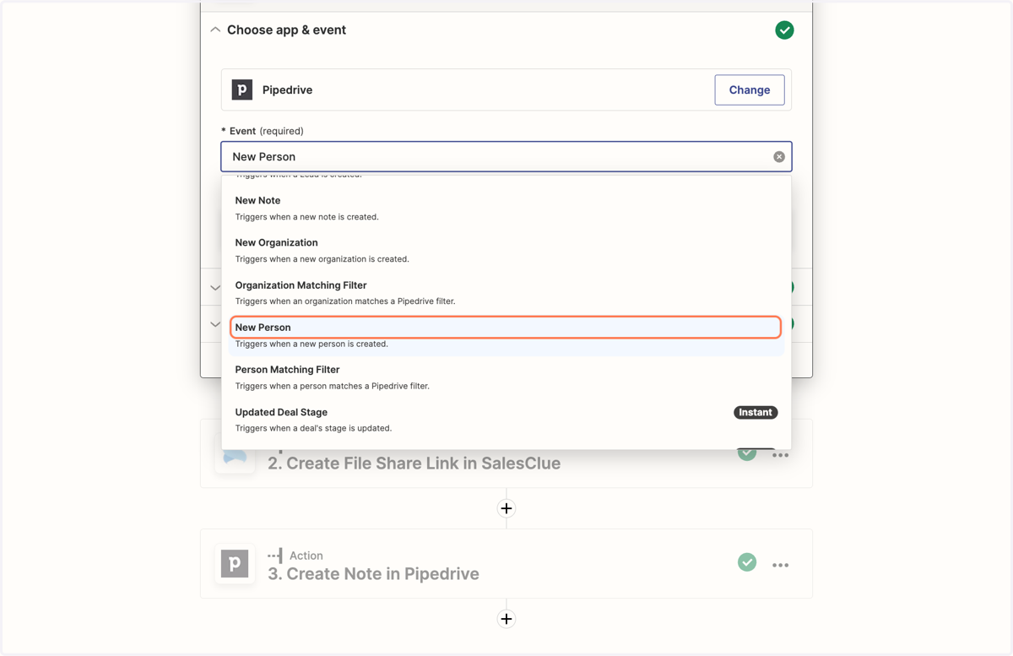The width and height of the screenshot is (1013, 656).
Task: Select New Note from the event list
Action: tap(506, 208)
